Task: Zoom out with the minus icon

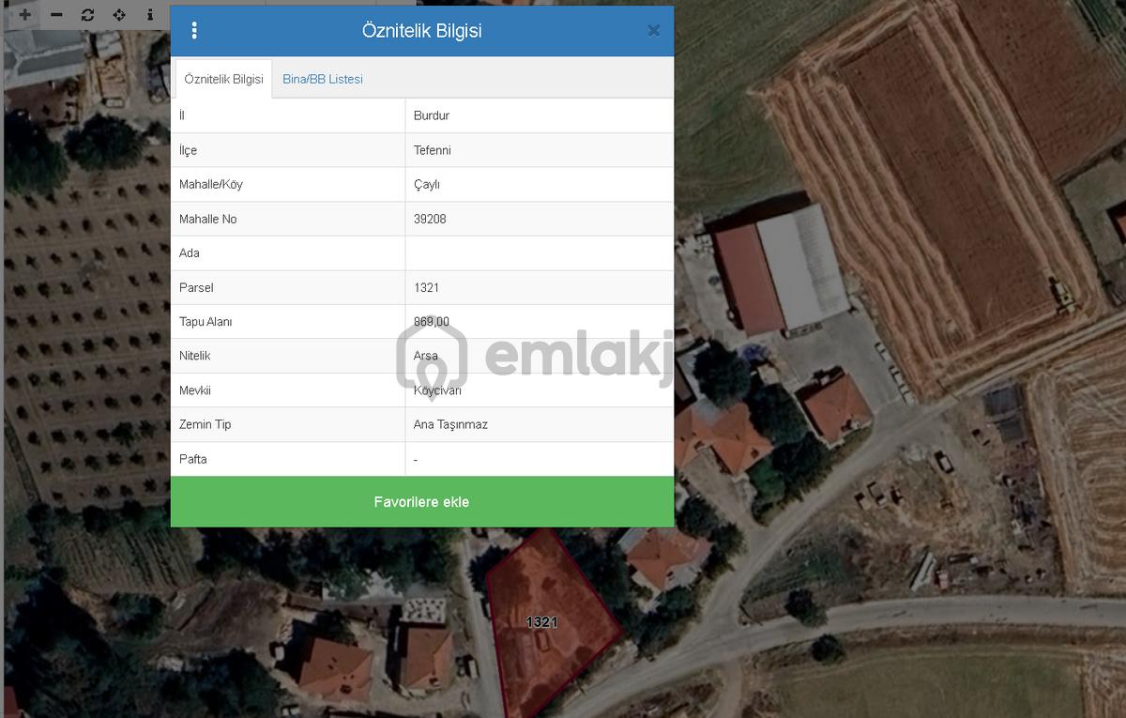Action: pos(56,15)
